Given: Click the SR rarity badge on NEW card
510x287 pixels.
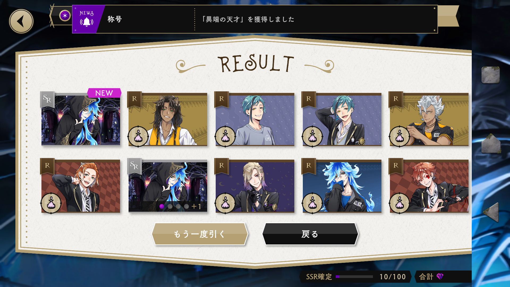Looking at the screenshot, I should (47, 99).
